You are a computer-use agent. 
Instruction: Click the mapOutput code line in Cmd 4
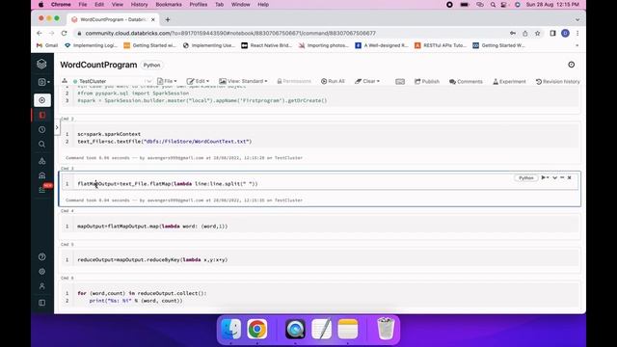tap(152, 227)
